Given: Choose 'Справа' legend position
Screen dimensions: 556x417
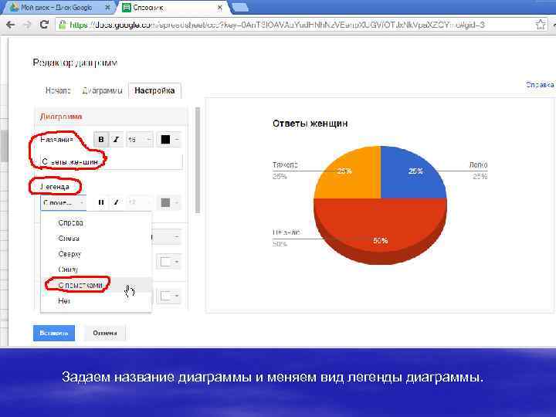Looking at the screenshot, I should (x=96, y=222).
